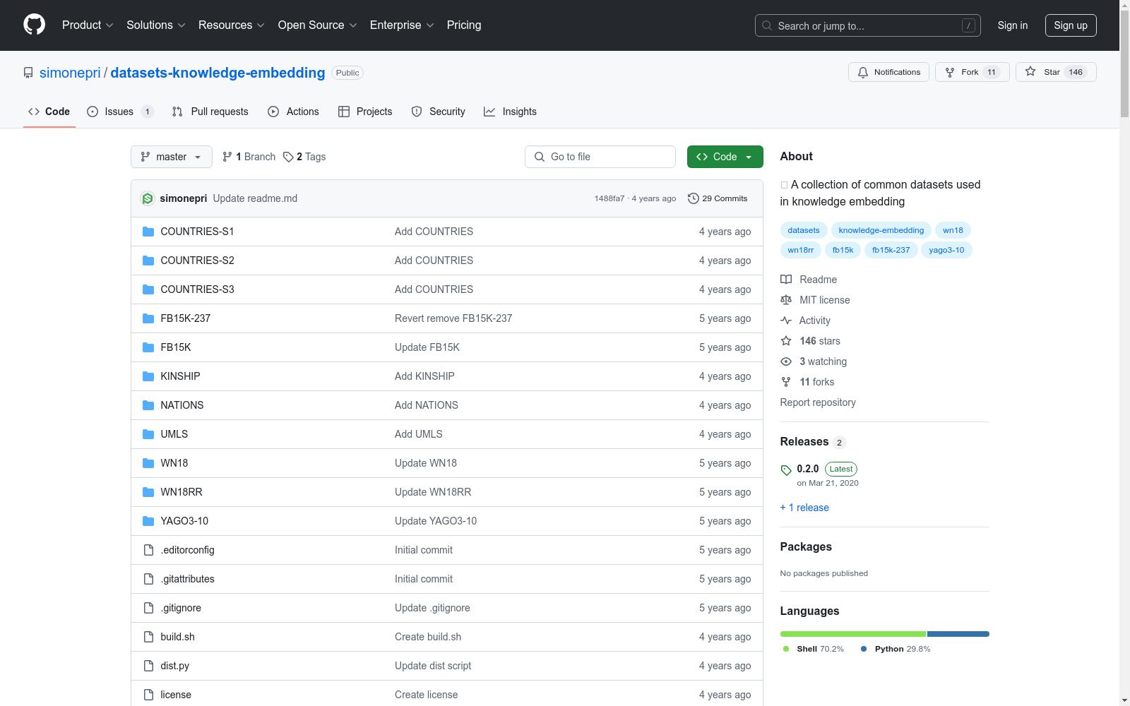Click the FB15K-237 folder icon

coord(148,318)
